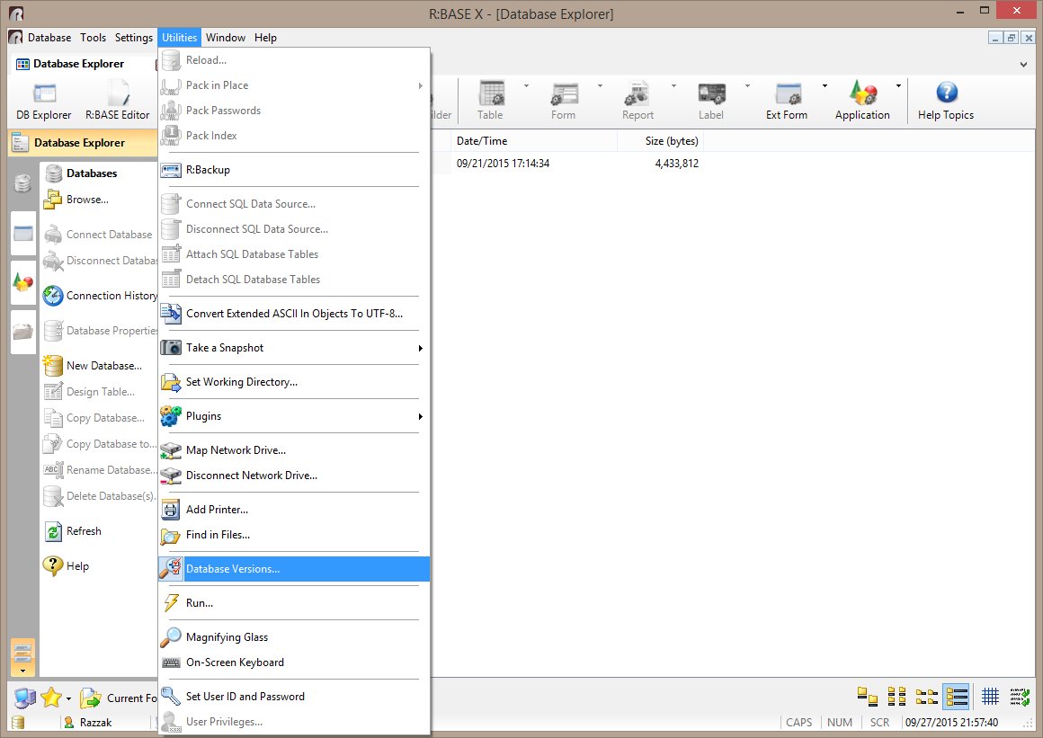Open the Tools menu

point(93,38)
